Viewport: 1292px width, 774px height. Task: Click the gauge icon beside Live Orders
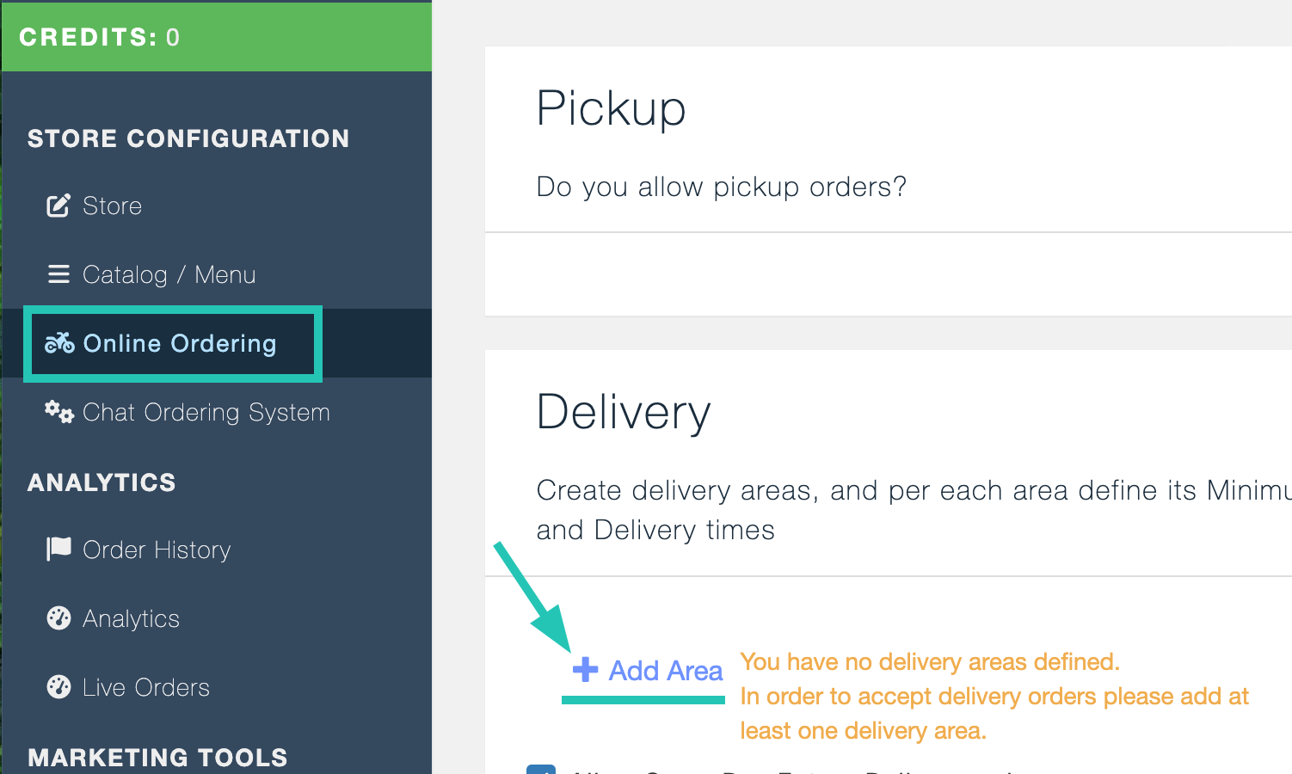(x=58, y=687)
